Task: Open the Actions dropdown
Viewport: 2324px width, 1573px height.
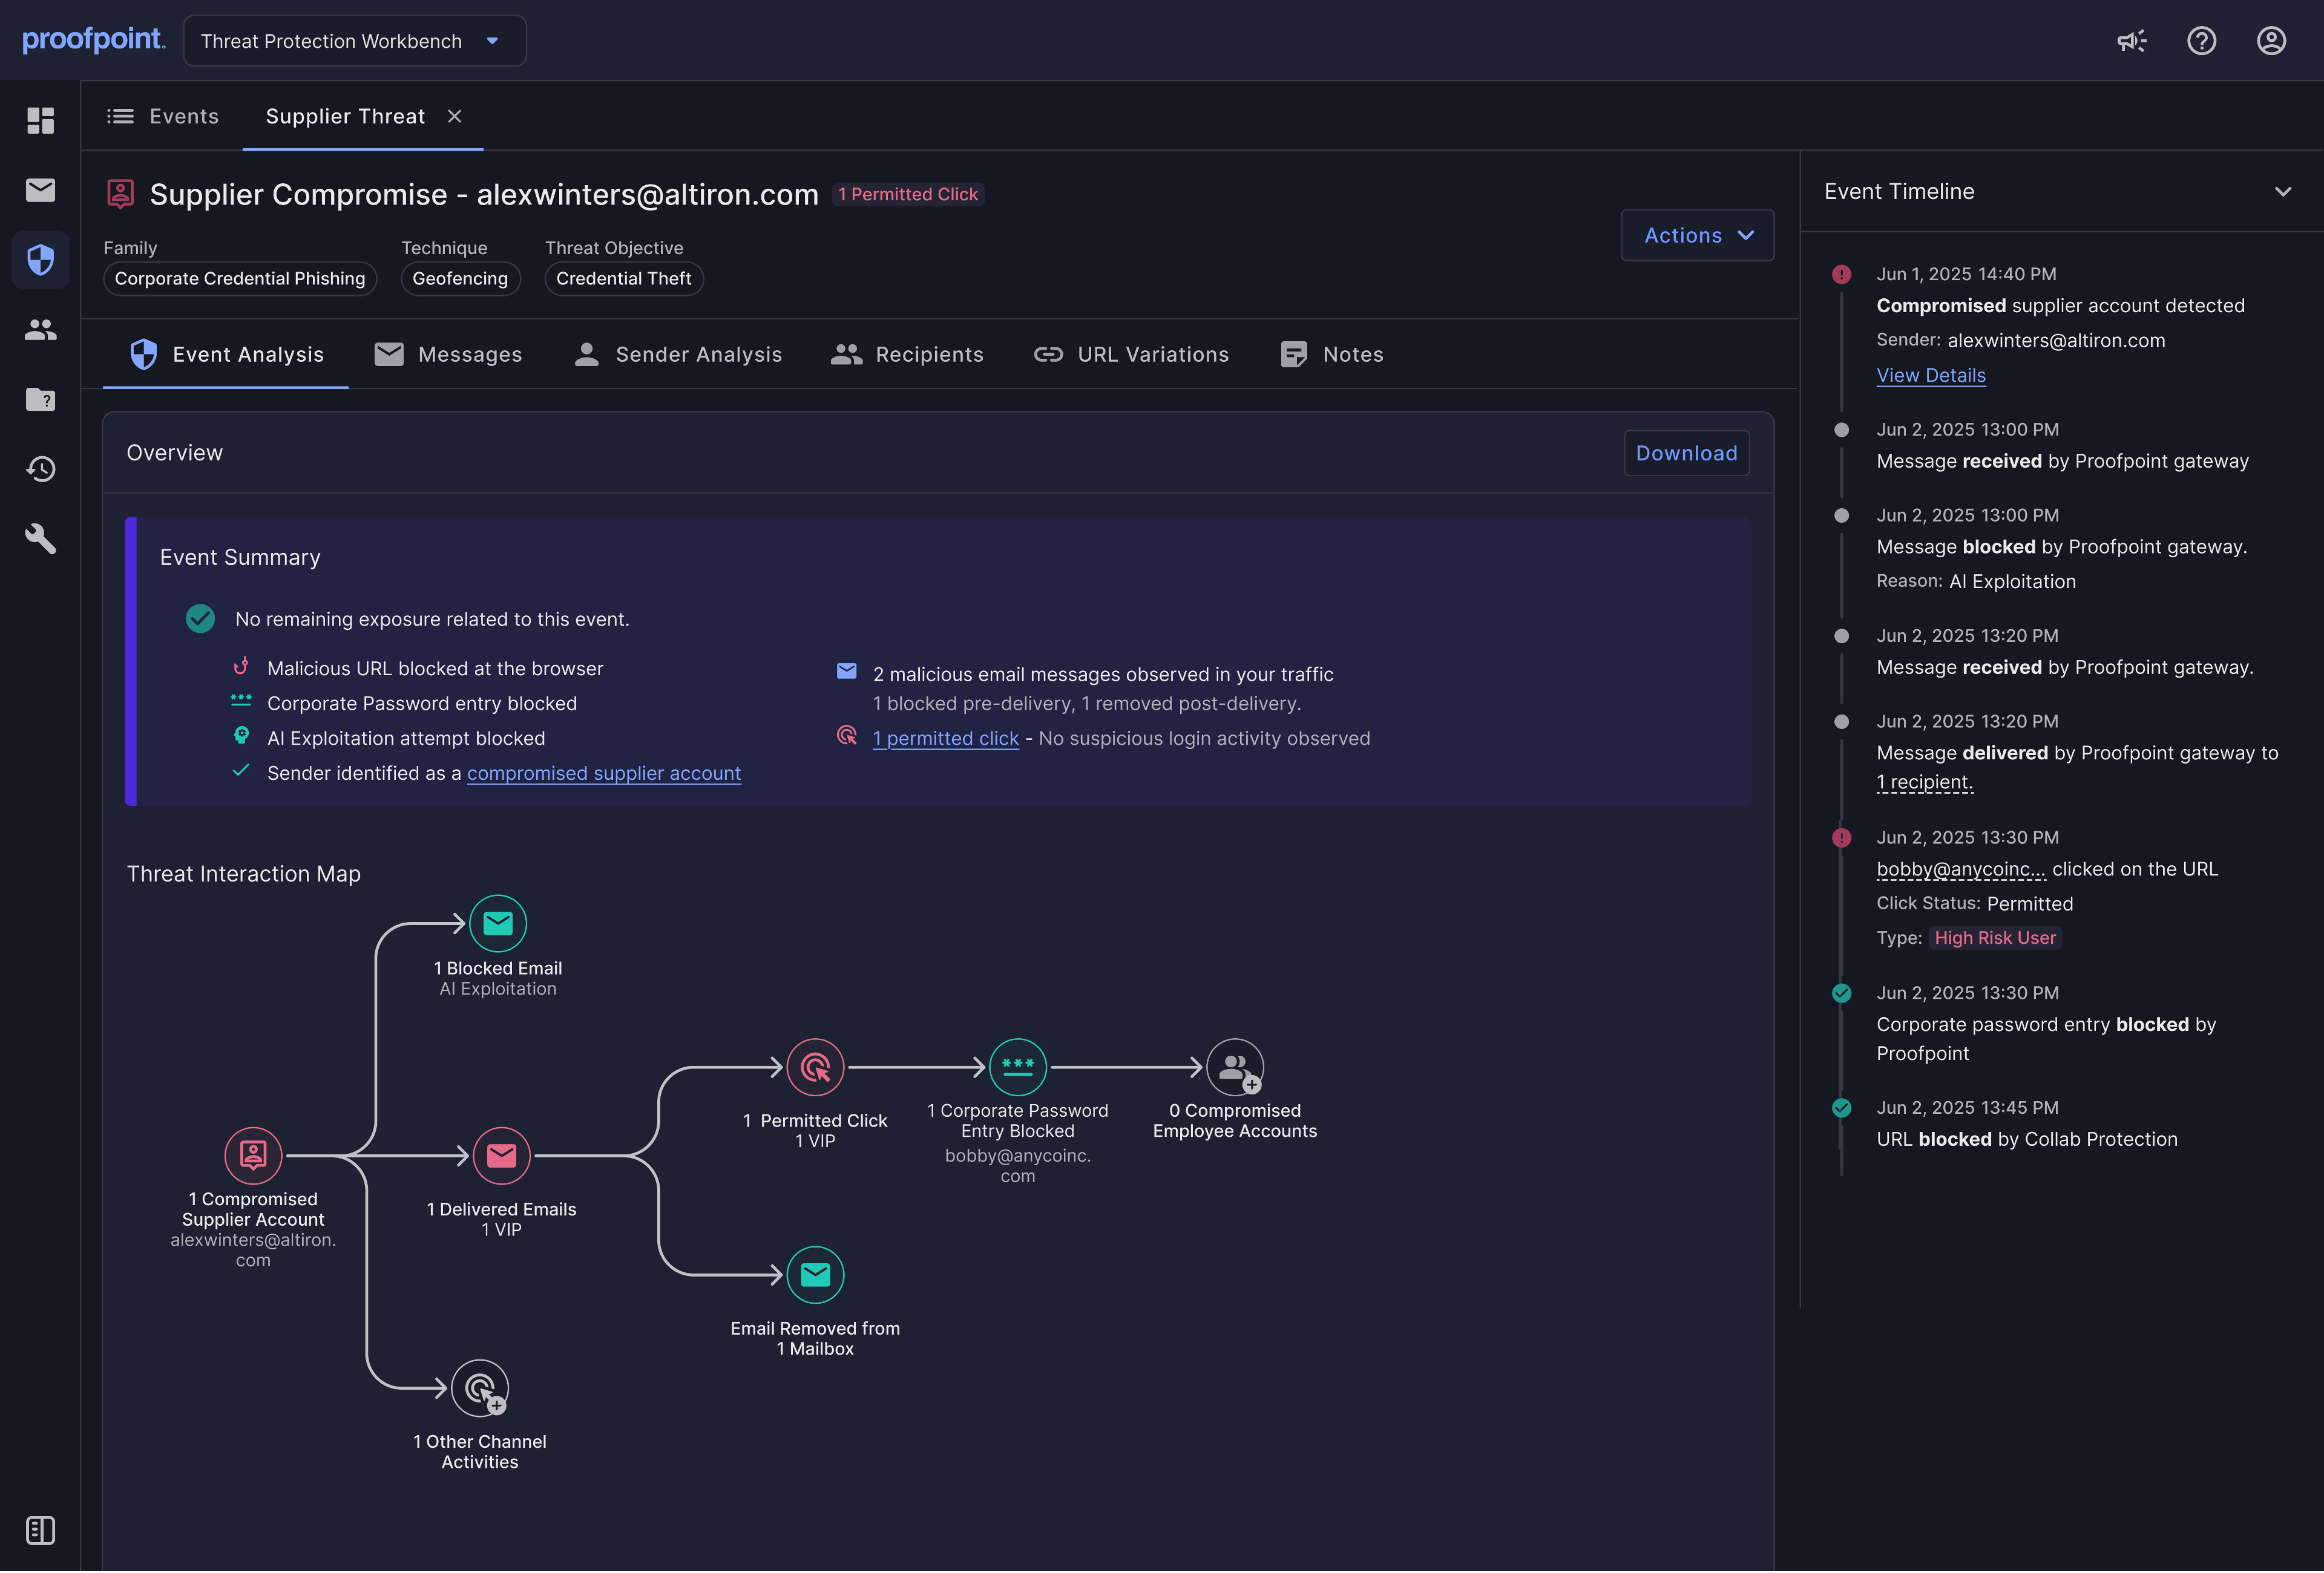Action: (x=1697, y=235)
